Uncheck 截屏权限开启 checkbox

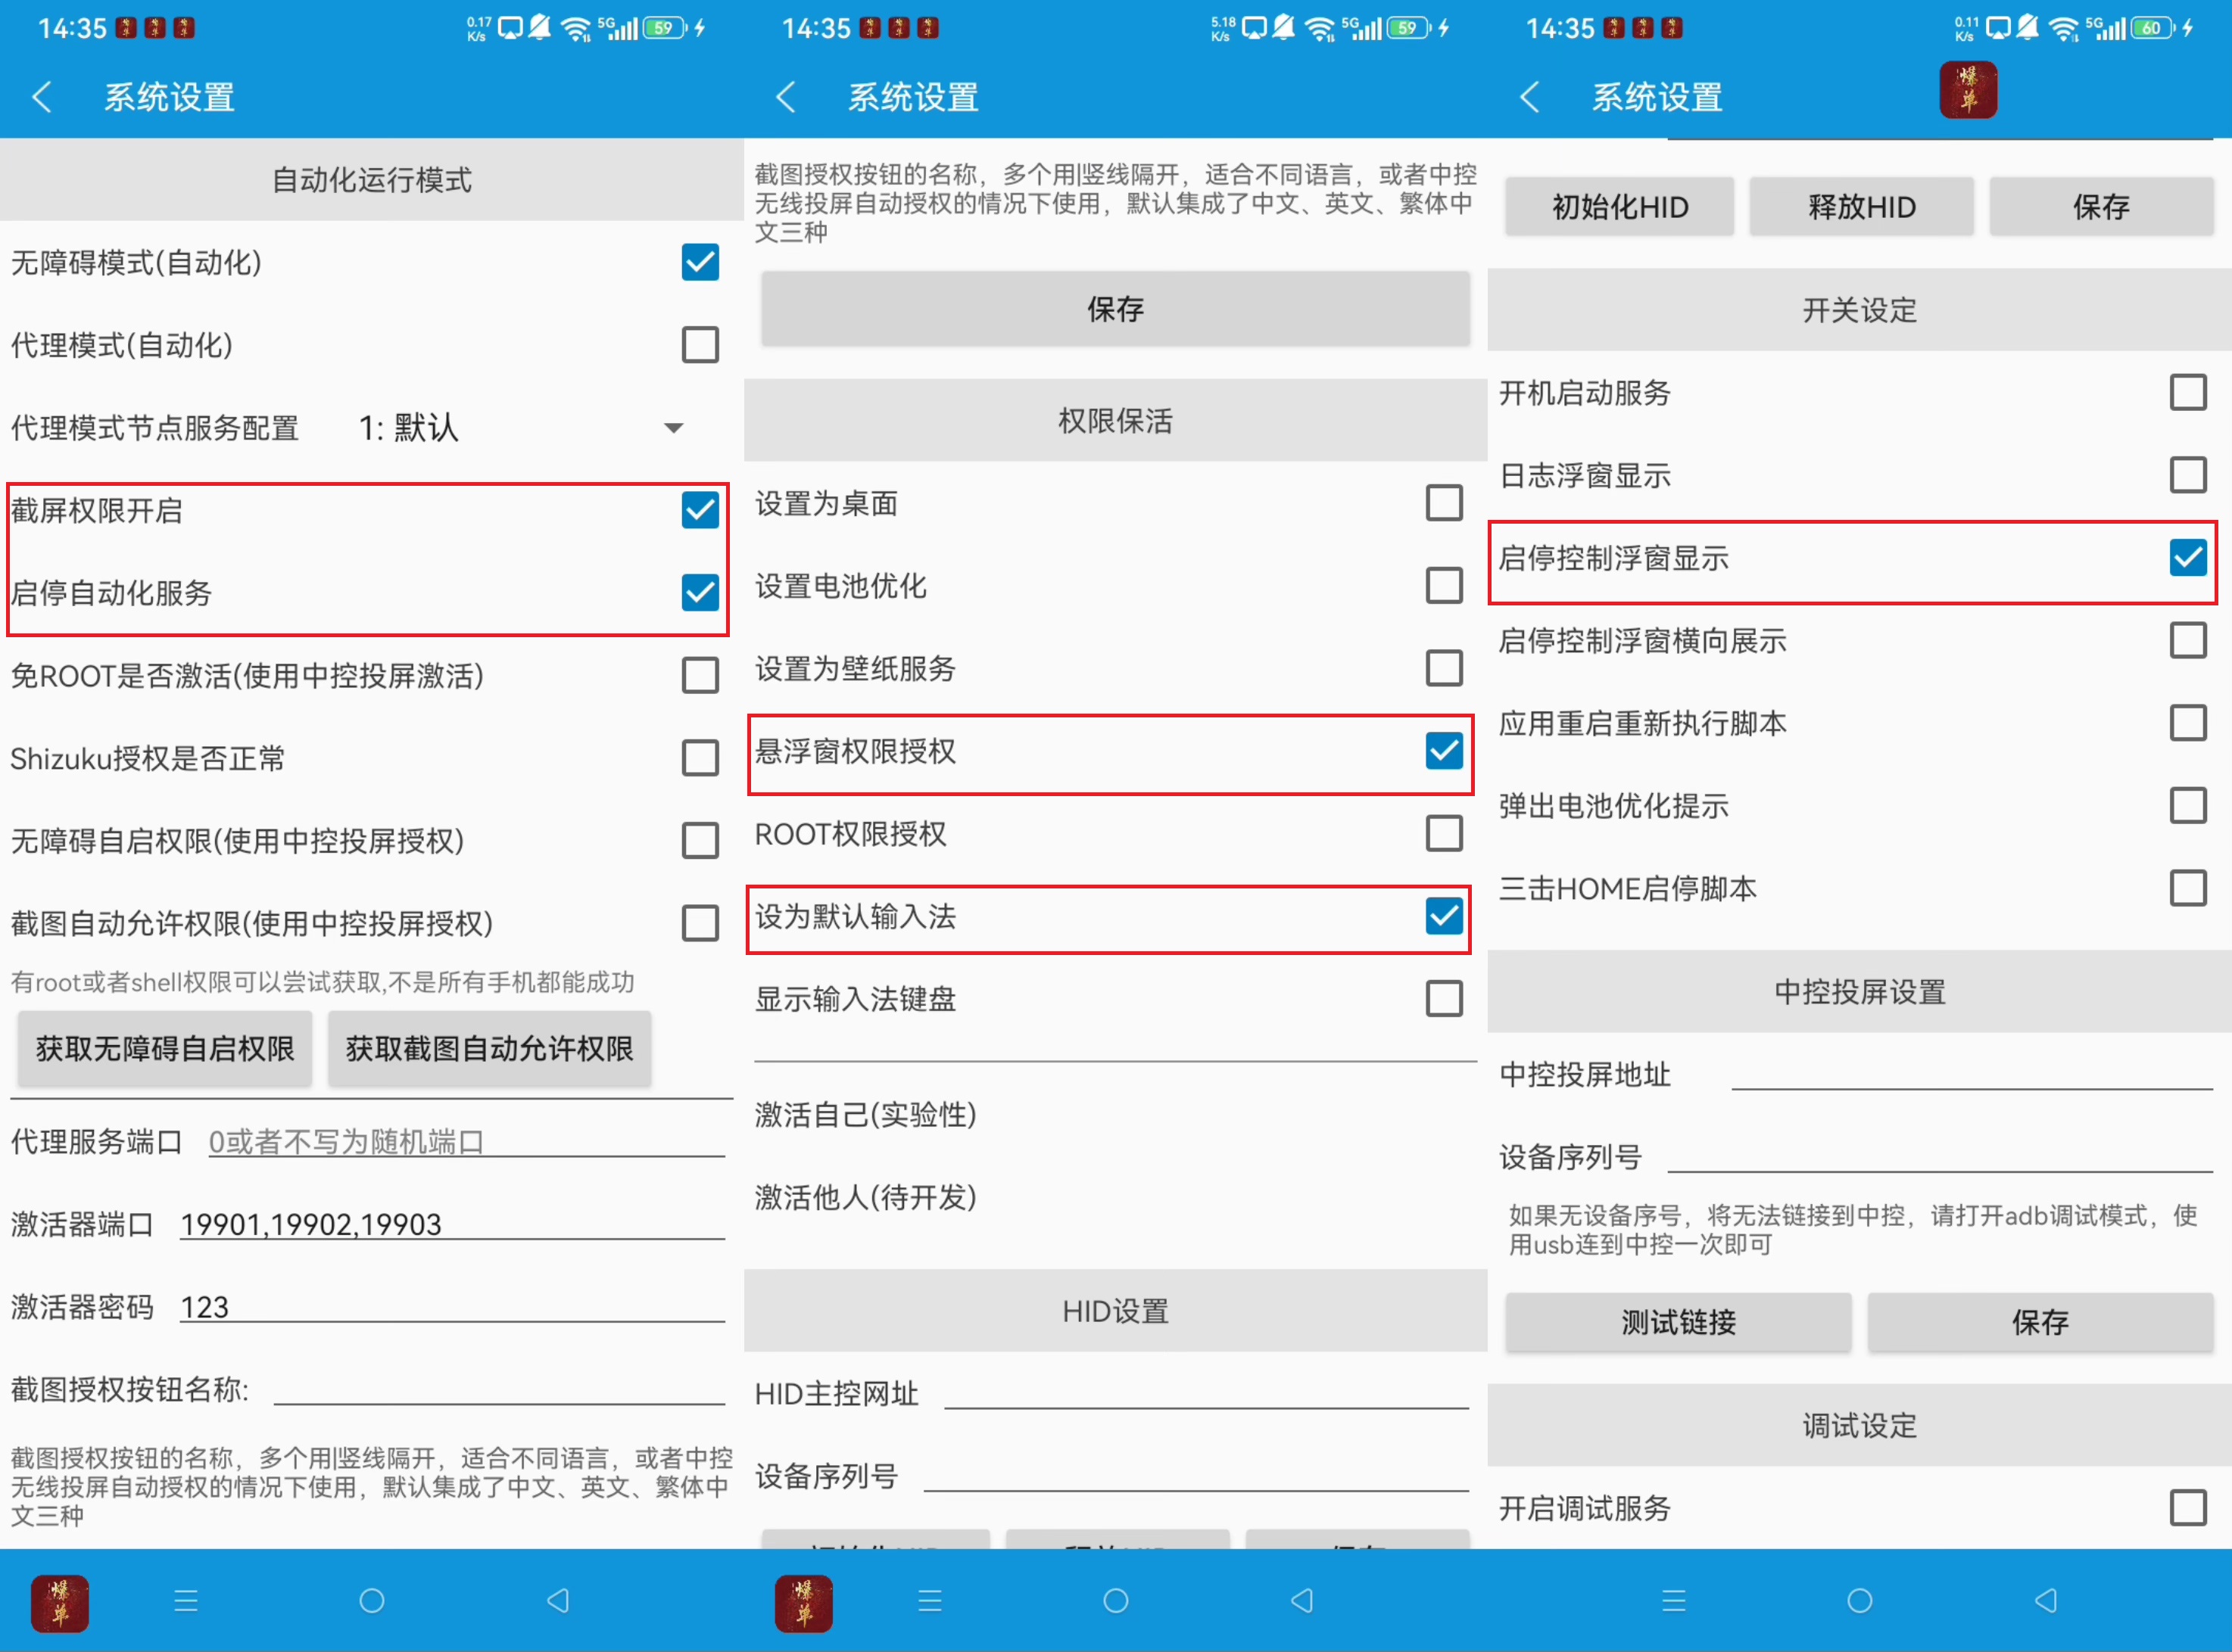(x=700, y=510)
